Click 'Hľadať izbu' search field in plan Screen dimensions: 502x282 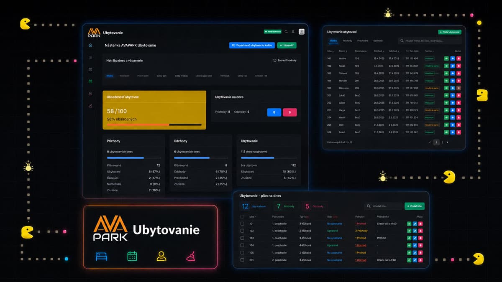tap(382, 206)
